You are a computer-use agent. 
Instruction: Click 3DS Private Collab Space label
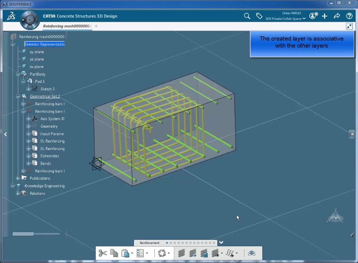pyautogui.click(x=283, y=19)
